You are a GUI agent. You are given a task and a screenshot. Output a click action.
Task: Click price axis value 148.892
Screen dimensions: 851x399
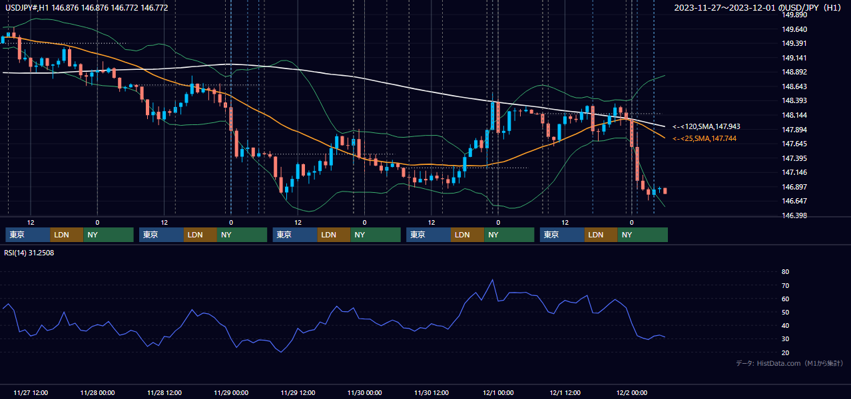tap(794, 72)
